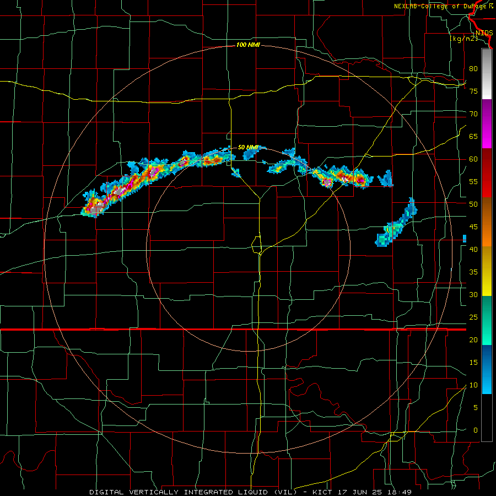
Task: Select the dark red segment of the color bar
Action: (x=487, y=172)
